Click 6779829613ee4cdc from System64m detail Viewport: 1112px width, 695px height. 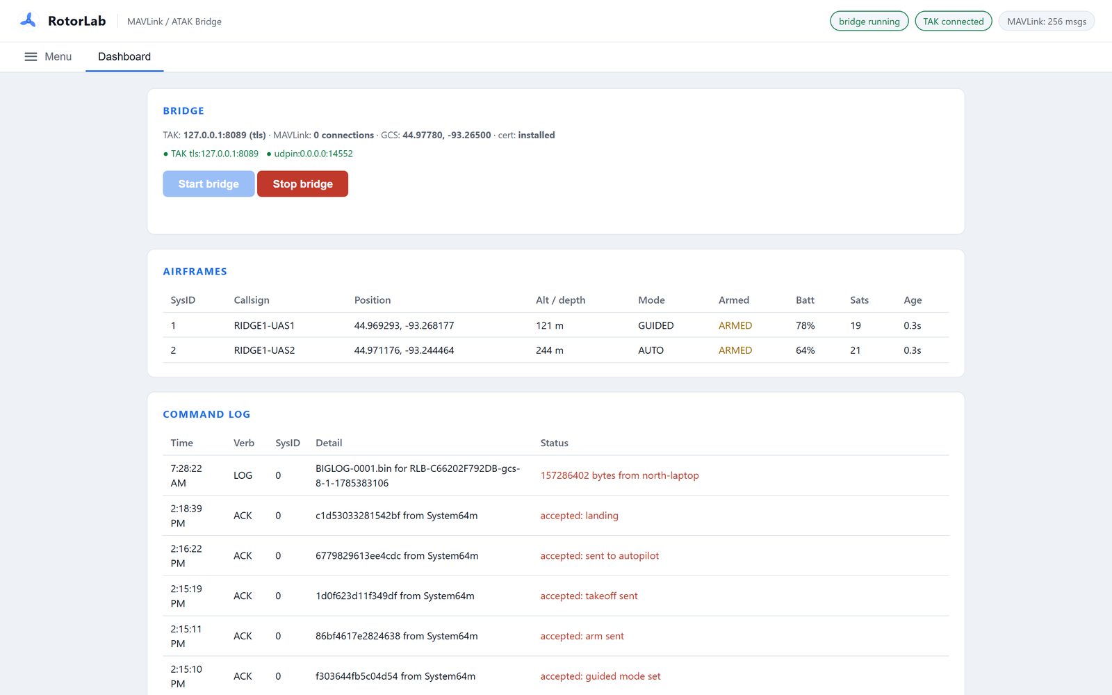pyautogui.click(x=397, y=556)
